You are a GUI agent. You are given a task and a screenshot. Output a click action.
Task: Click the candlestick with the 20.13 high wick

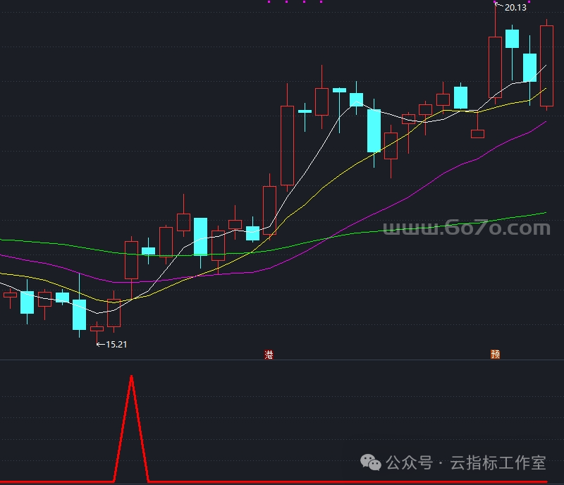495,67
